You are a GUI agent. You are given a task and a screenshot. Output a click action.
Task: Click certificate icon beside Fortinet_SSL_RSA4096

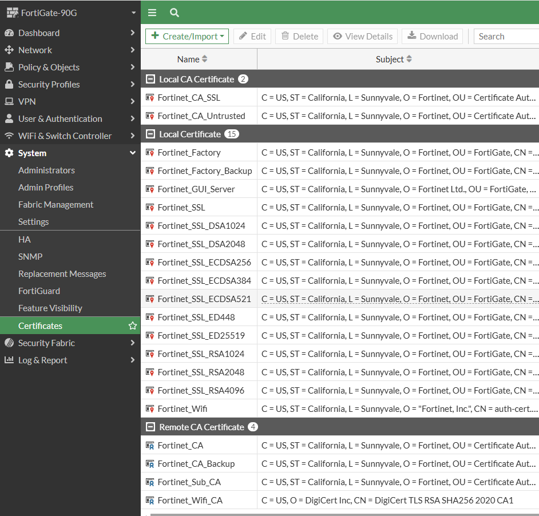(x=150, y=391)
